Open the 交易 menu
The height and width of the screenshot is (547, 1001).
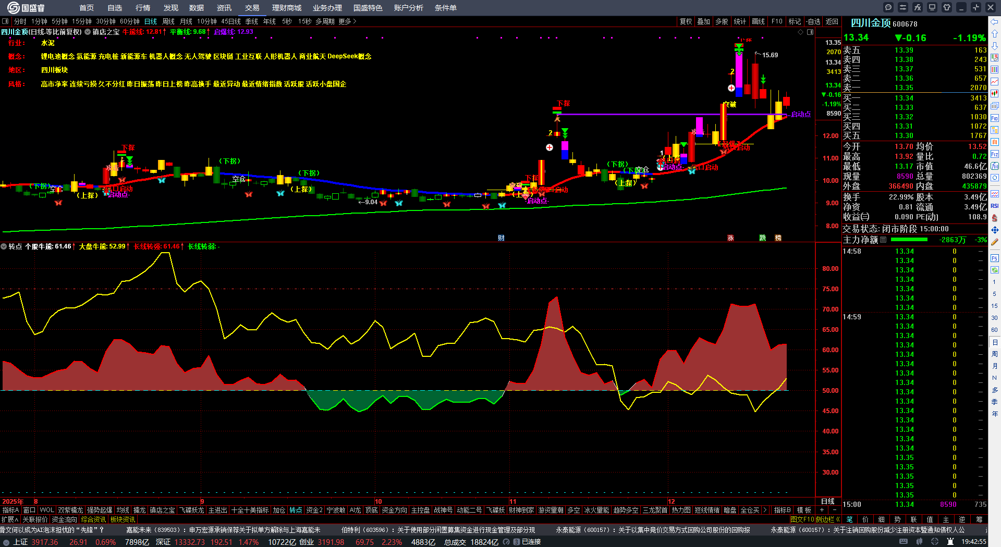(252, 8)
